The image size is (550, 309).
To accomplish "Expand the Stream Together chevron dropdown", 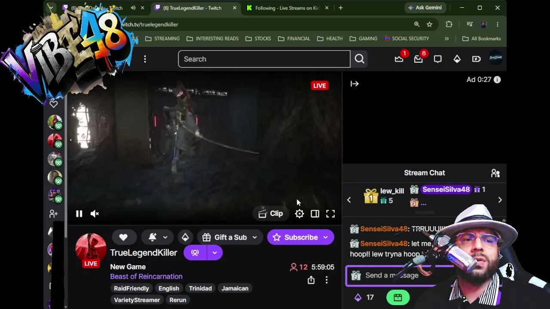I will pos(214,253).
